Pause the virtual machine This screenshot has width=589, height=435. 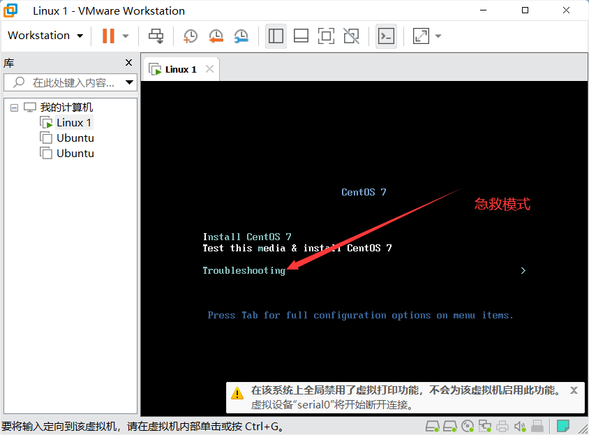click(108, 36)
